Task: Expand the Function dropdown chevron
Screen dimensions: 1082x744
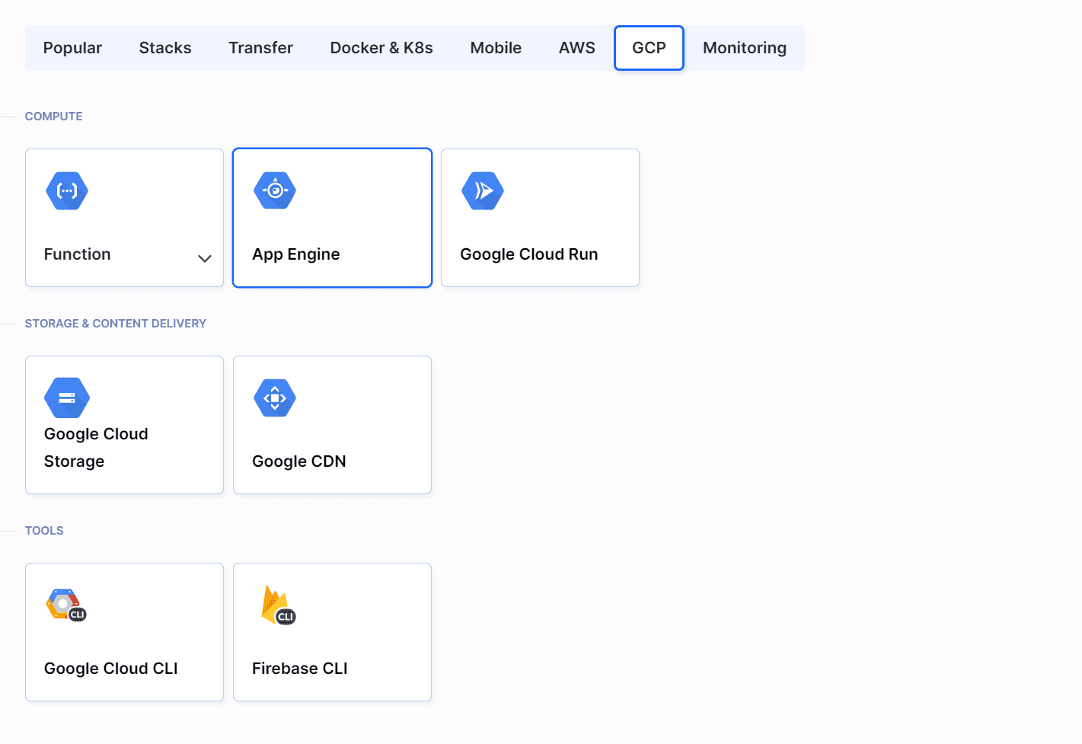Action: point(205,259)
